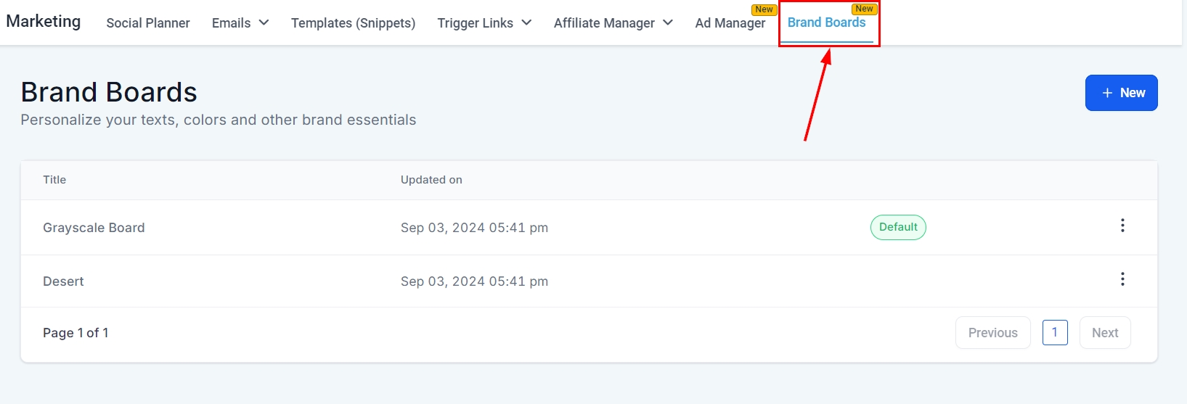
Task: Click the plus icon in New button
Action: pyautogui.click(x=1107, y=93)
